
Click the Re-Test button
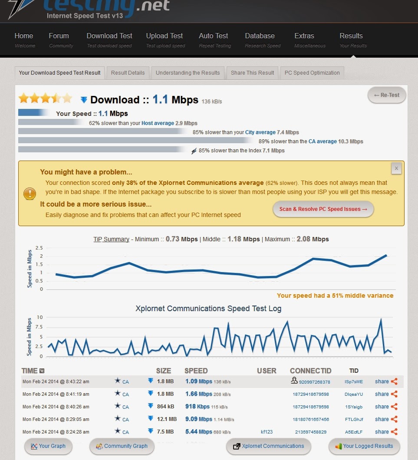coord(386,95)
